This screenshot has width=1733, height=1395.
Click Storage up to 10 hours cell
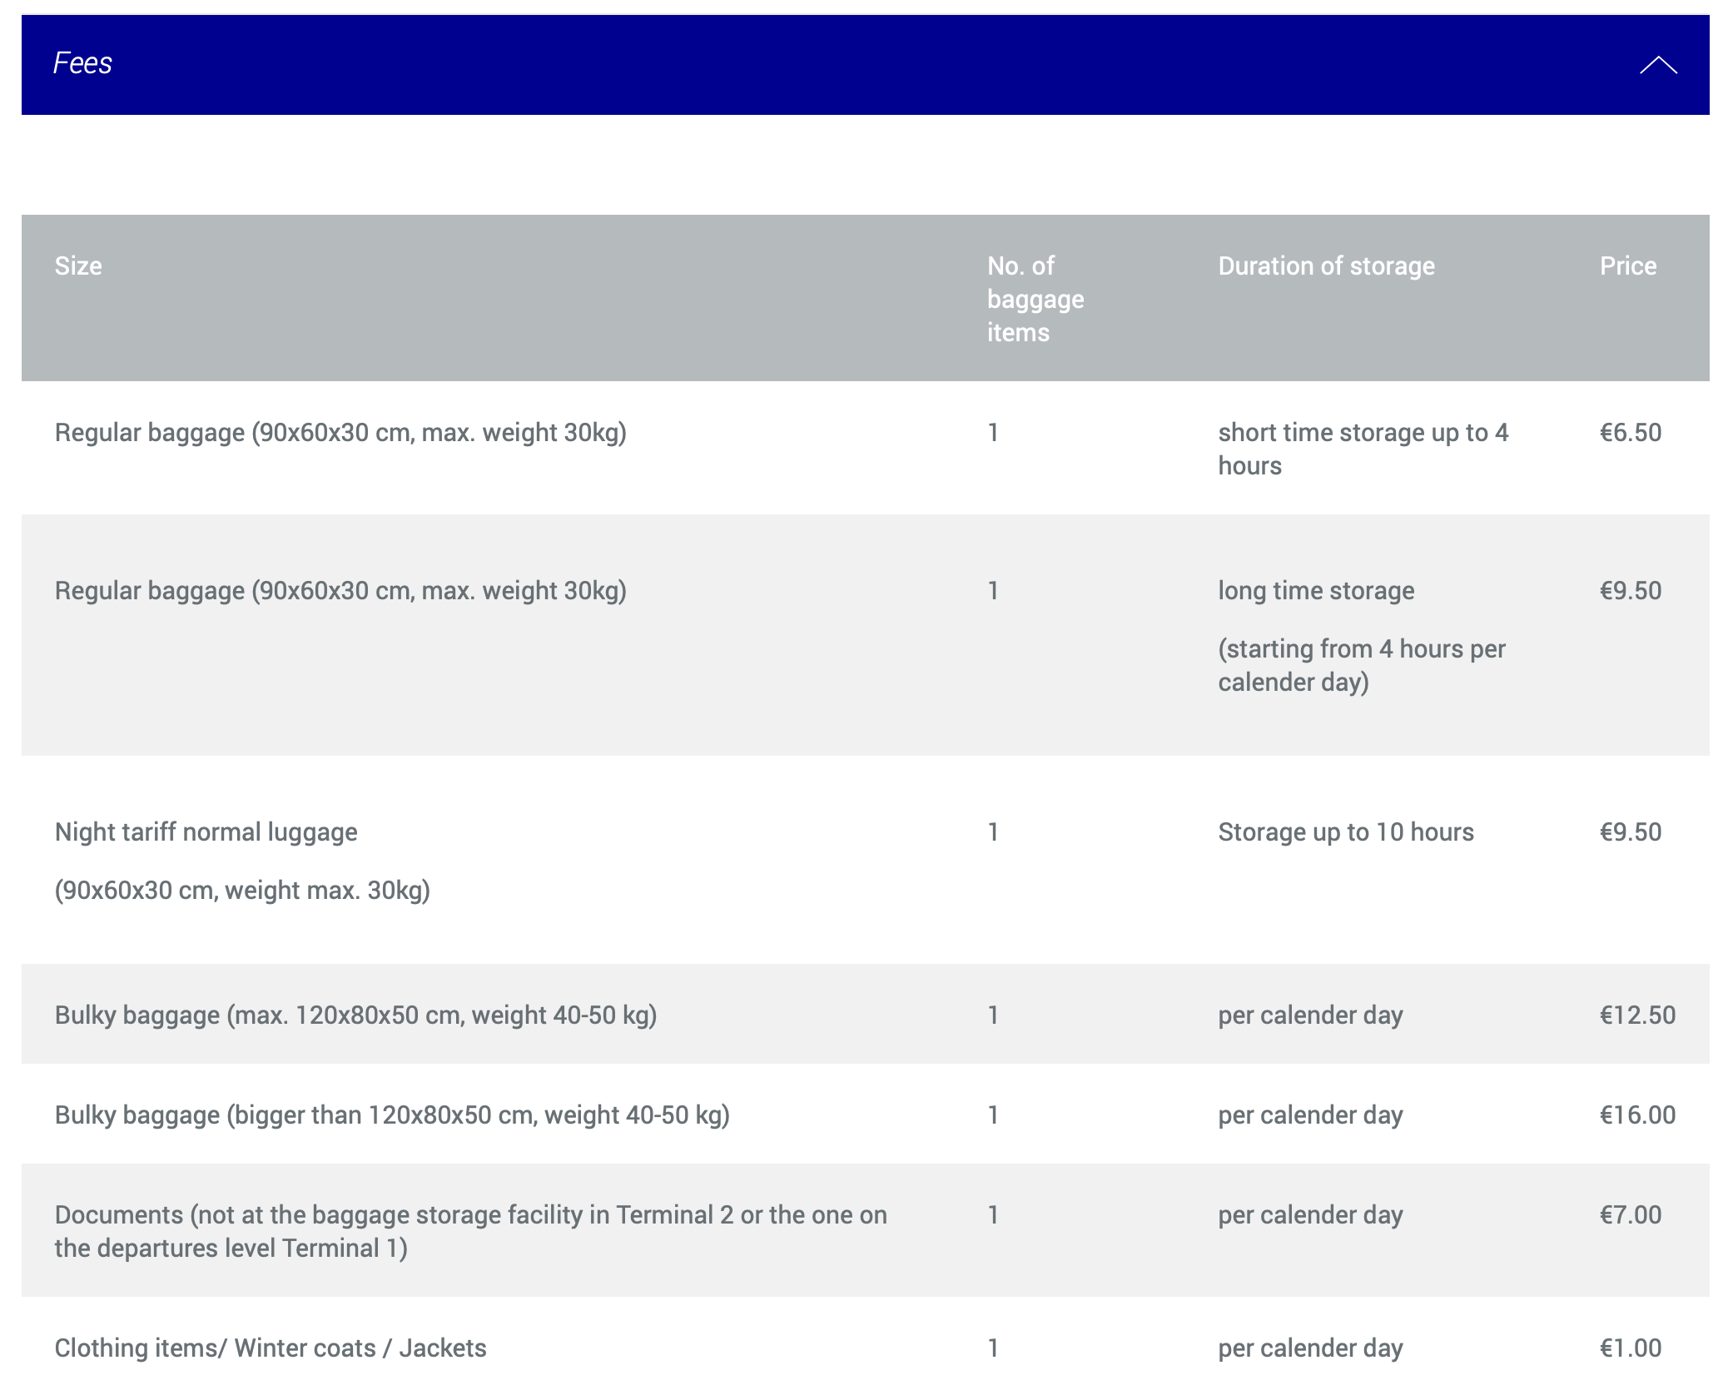coord(1345,832)
